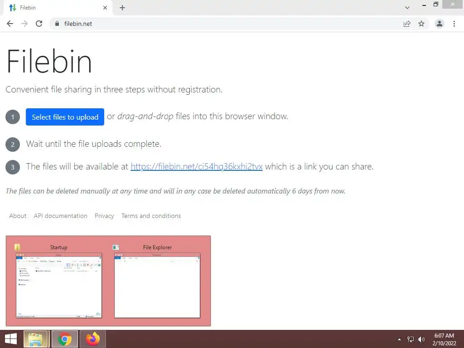
Task: Open the Chrome three-dot menu
Action: click(454, 24)
